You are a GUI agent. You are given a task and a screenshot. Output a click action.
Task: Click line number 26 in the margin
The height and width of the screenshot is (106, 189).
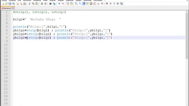tap(6, 103)
